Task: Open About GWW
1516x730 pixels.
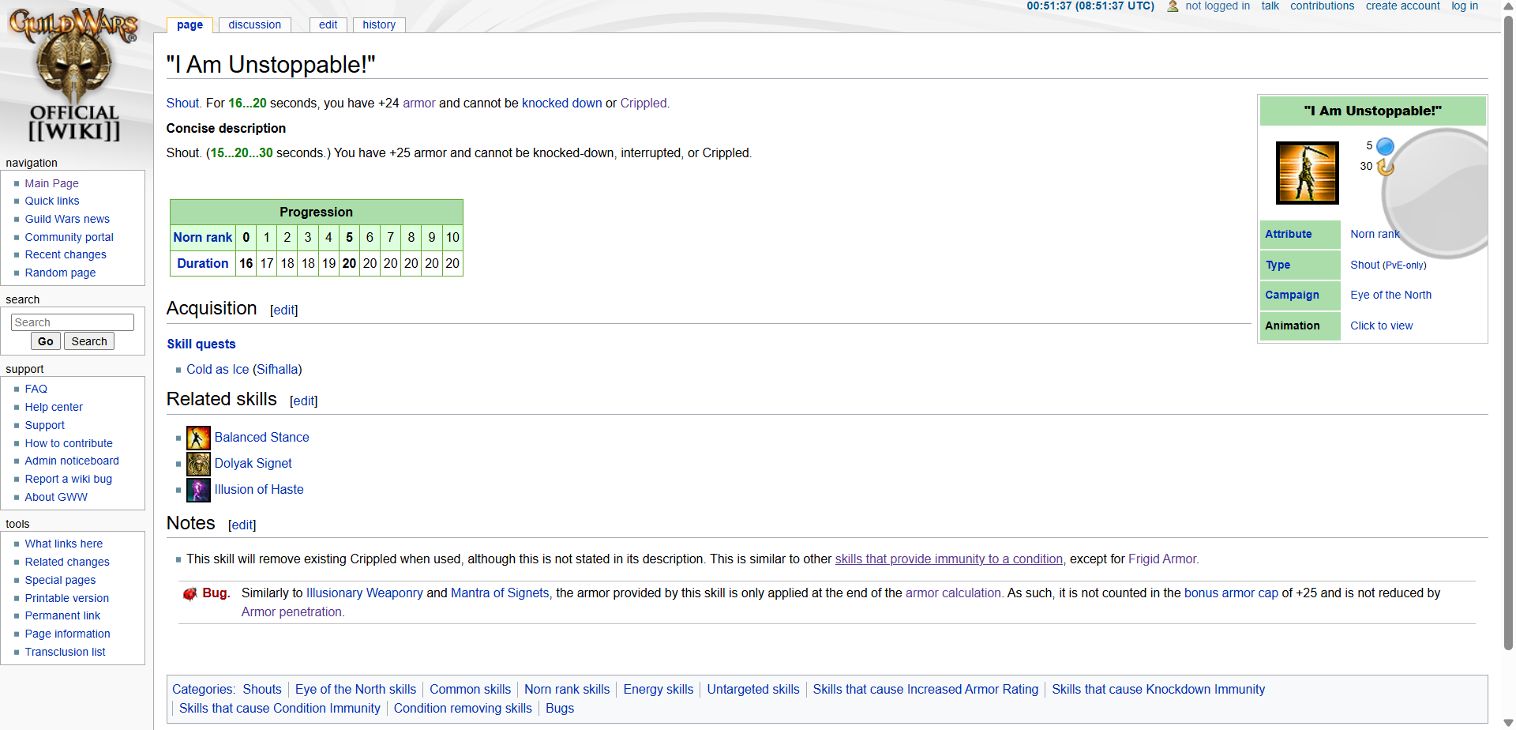Action: coord(56,497)
